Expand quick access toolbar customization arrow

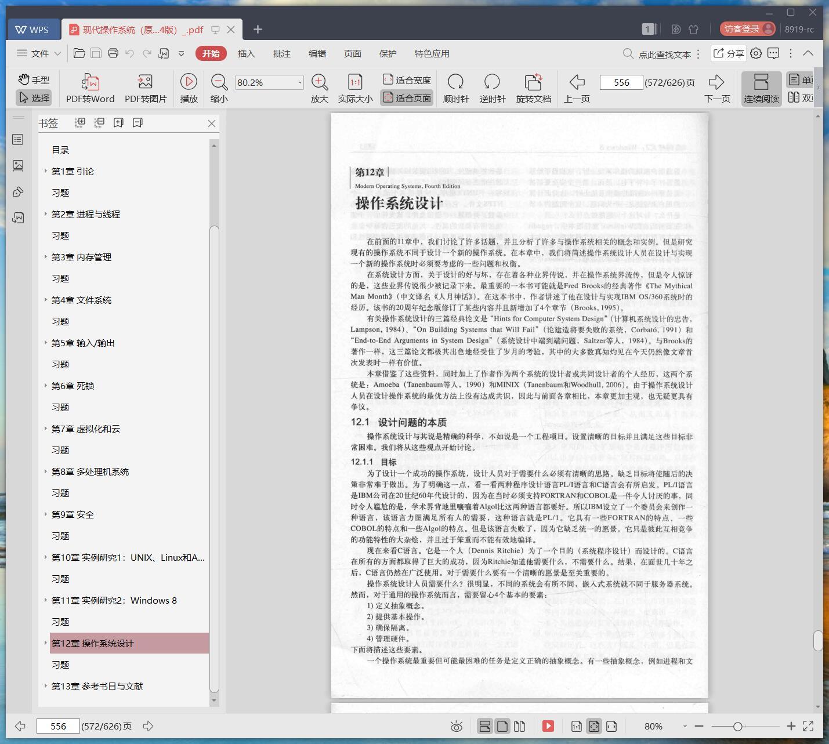click(x=181, y=53)
